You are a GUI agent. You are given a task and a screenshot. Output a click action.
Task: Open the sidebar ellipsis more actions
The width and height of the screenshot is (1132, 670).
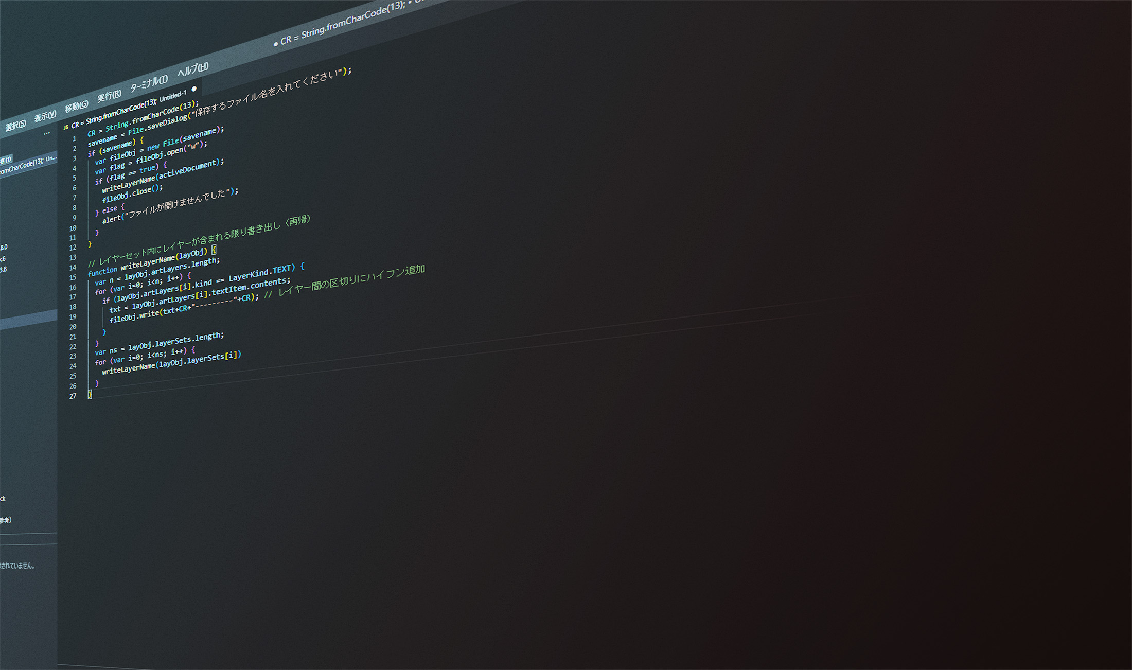[47, 133]
